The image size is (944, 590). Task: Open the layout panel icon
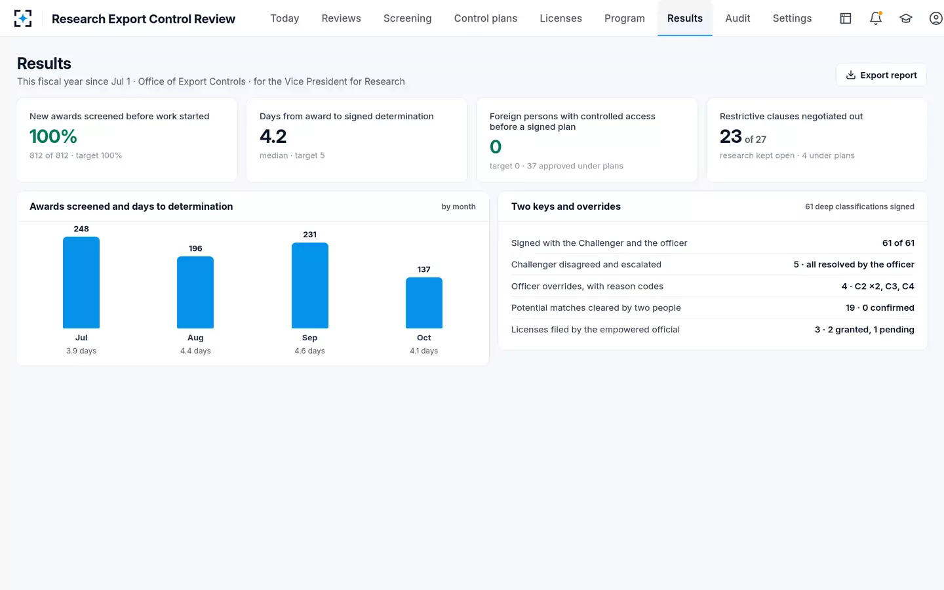tap(846, 18)
